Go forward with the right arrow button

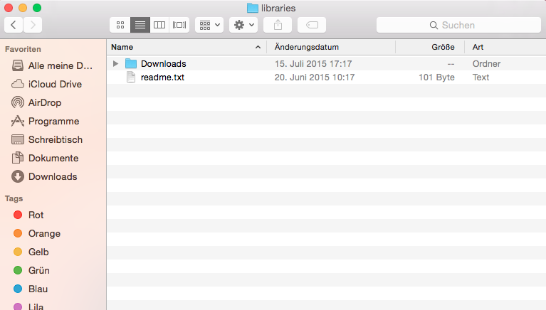click(x=33, y=25)
